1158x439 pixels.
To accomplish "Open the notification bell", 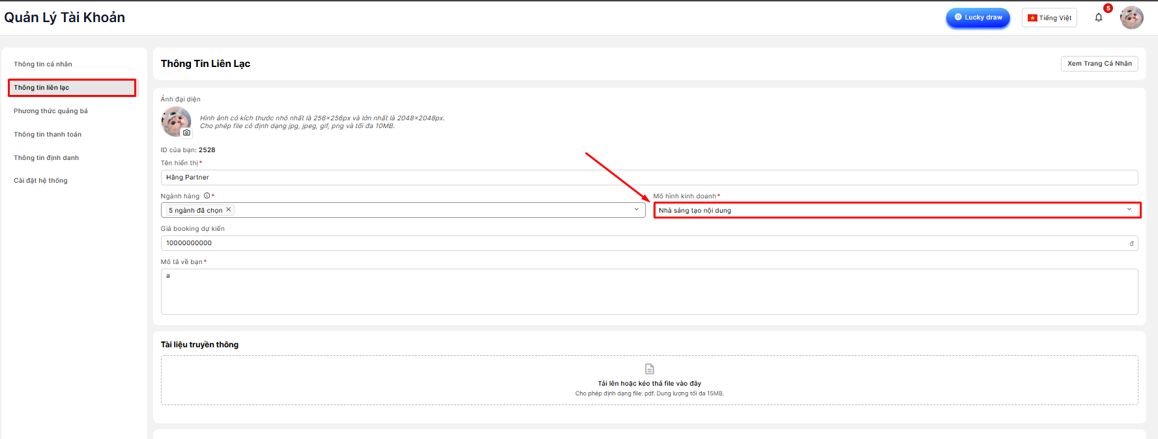I will point(1099,18).
